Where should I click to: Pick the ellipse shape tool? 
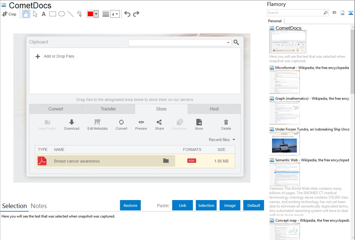tap(62, 14)
